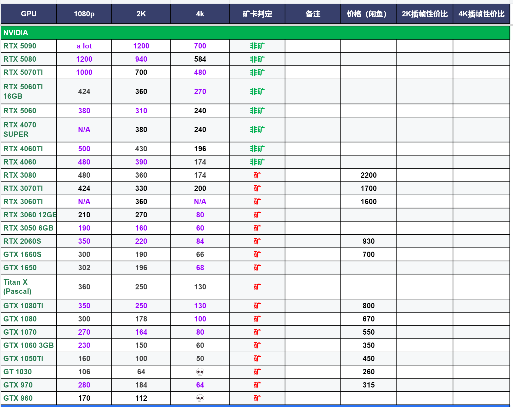Click the 670 price for GTX 1080
Image resolution: width=513 pixels, height=407 pixels.
point(369,319)
